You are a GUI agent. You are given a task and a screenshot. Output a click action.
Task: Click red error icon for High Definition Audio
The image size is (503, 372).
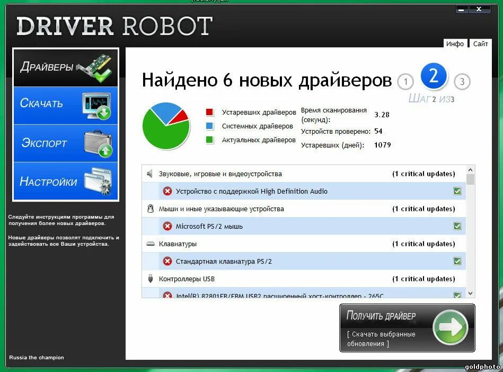point(167,191)
